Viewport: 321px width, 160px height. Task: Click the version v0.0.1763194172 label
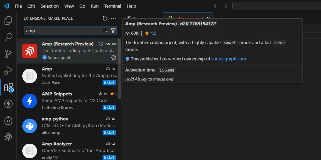coord(197,24)
